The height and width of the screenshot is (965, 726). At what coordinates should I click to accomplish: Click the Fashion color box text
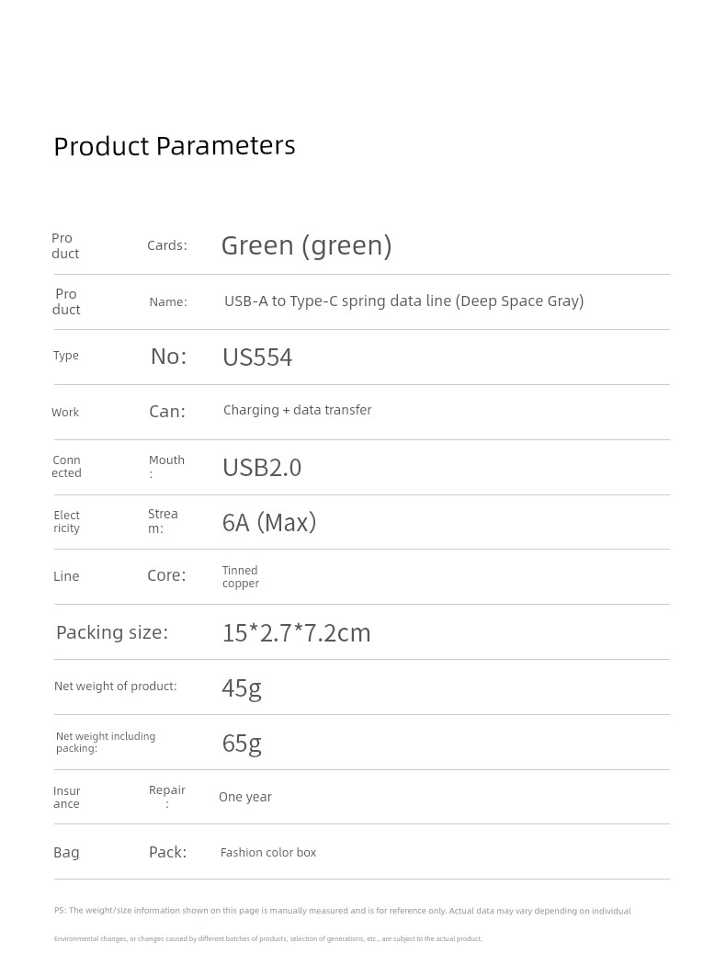tap(268, 852)
